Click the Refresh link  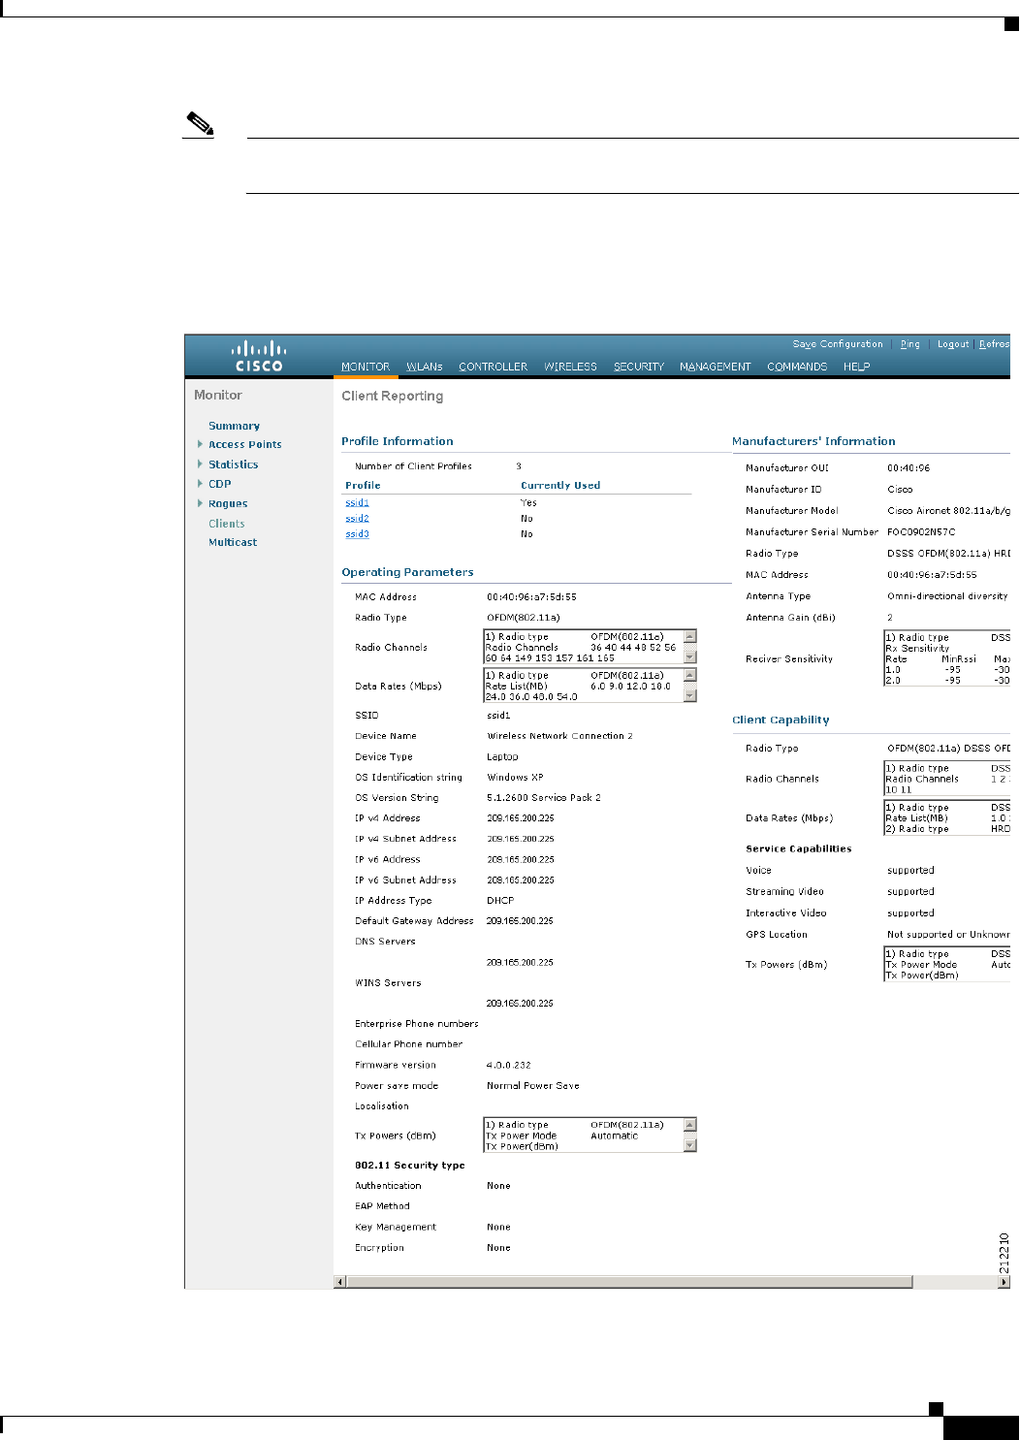pyautogui.click(x=994, y=344)
